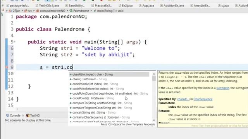248x139 pixels.
Task: Open the CharSequence link in Javadoc popup
Action: 203,99
